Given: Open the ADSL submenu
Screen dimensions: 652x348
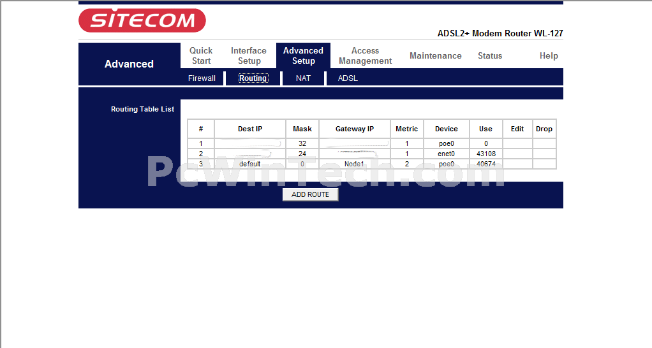Looking at the screenshot, I should tap(348, 78).
